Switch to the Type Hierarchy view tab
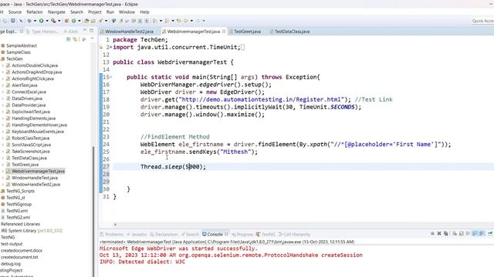 pyautogui.click(x=42, y=32)
